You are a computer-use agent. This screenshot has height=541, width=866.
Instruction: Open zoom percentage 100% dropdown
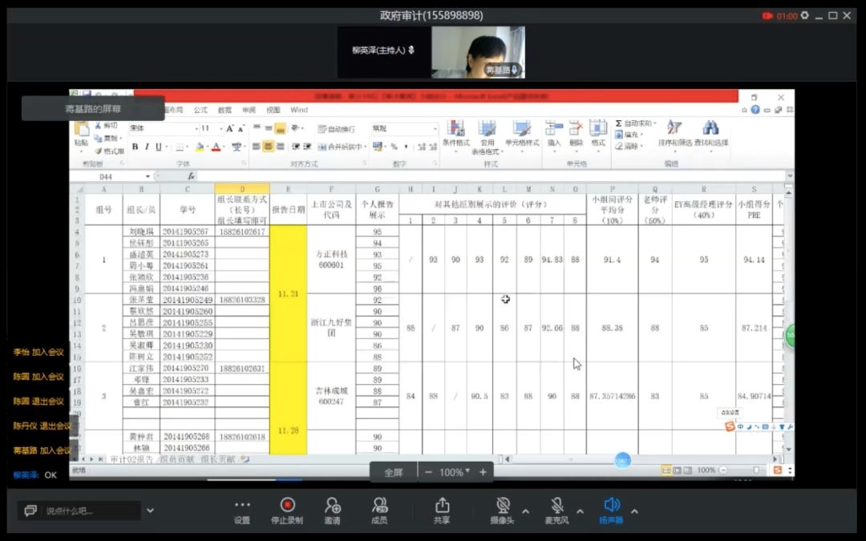tap(455, 472)
